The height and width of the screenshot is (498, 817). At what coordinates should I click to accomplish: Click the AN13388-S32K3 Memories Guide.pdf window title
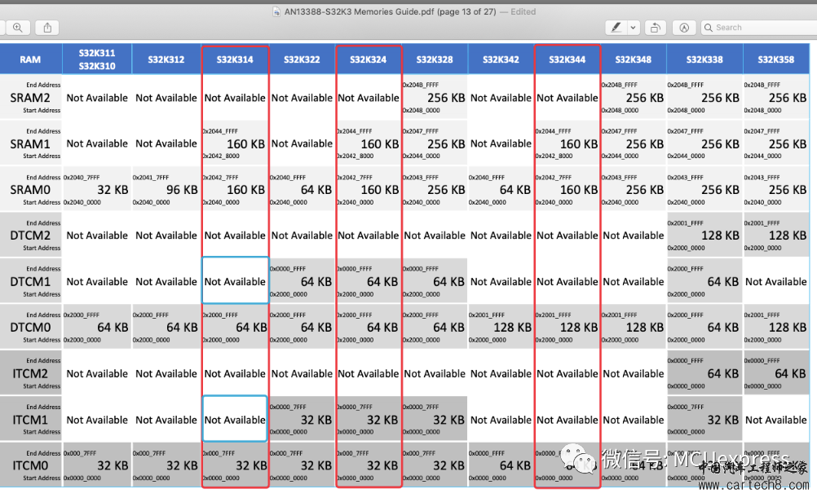[x=391, y=11]
